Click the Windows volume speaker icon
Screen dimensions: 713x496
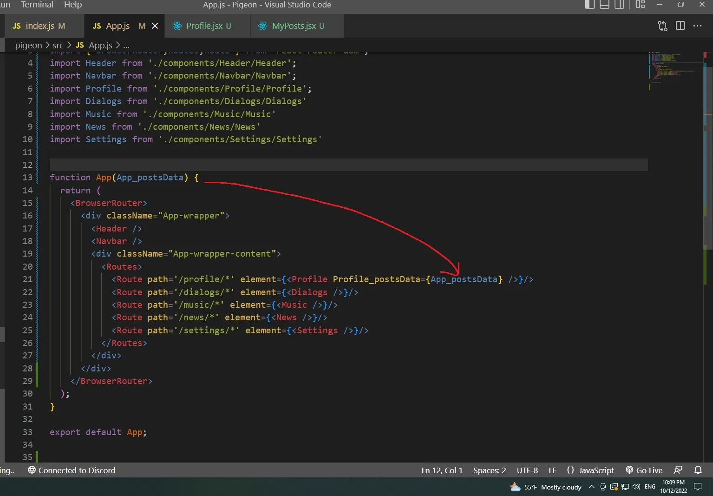click(636, 487)
